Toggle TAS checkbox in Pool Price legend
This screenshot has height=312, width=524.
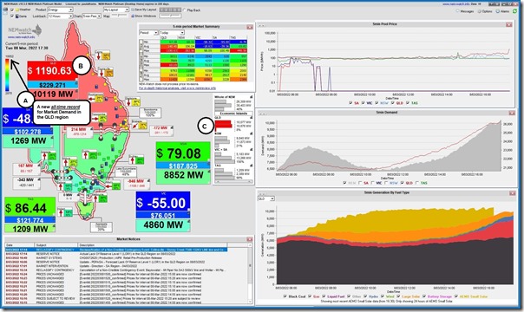point(408,103)
